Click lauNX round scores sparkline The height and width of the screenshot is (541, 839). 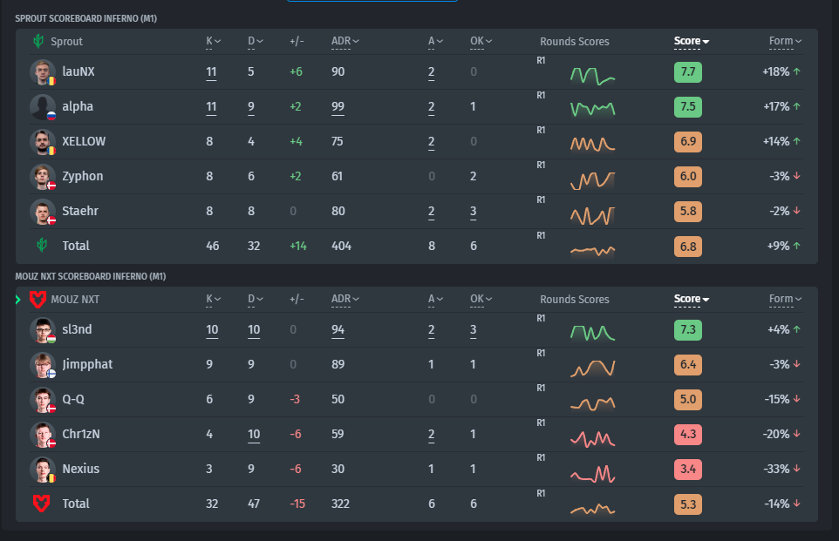point(593,76)
